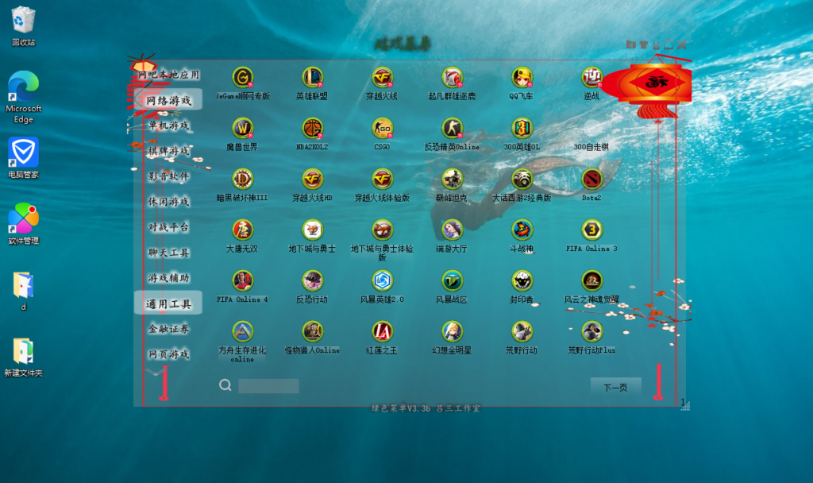Open 穿越火线HD
The height and width of the screenshot is (483, 813).
click(312, 180)
